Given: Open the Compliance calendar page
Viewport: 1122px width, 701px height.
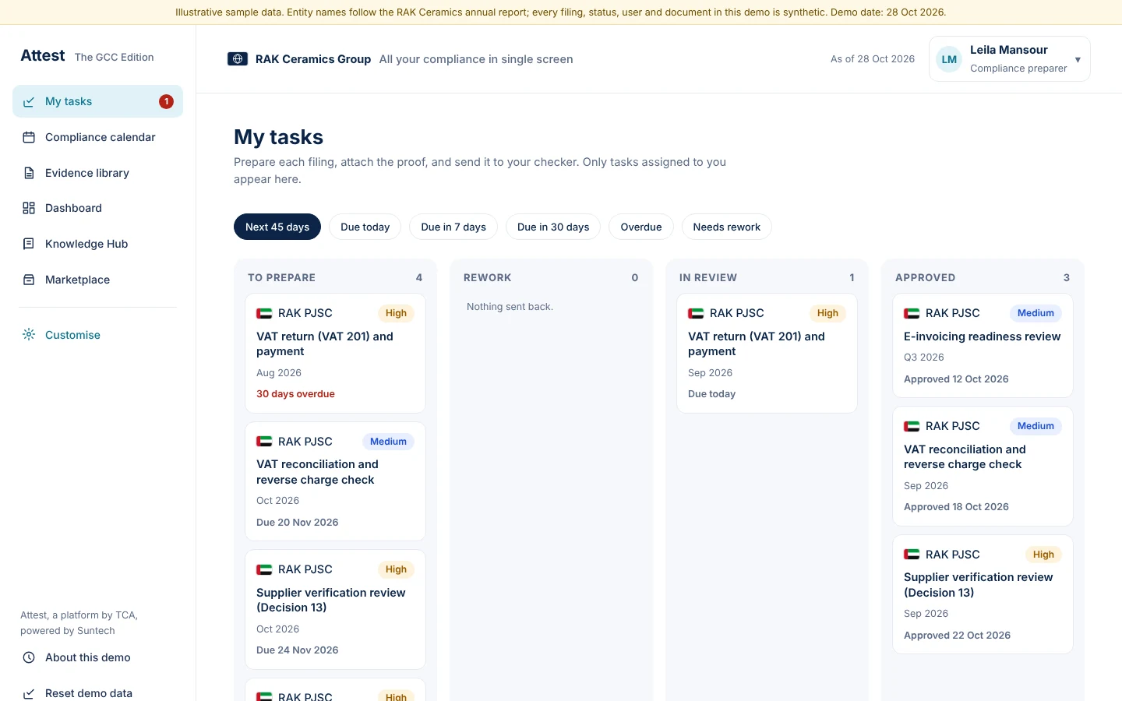Looking at the screenshot, I should [98, 137].
